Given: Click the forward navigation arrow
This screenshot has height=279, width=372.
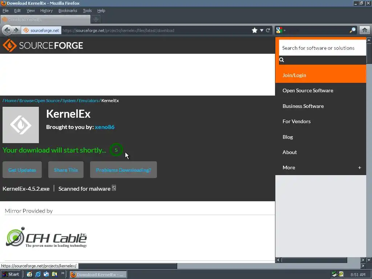Looking at the screenshot, I should 16,31.
